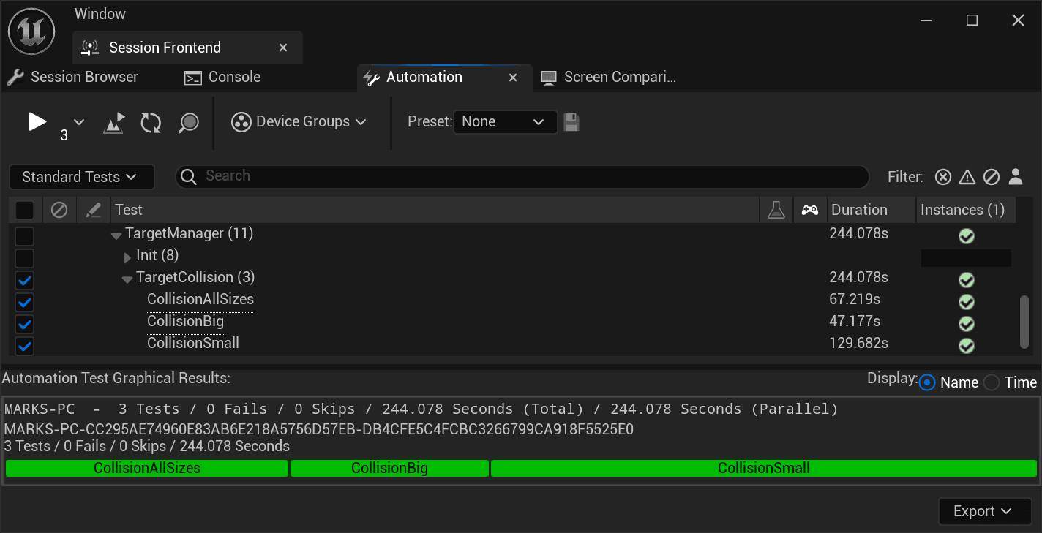Expand the Init (8) tree node
The height and width of the screenshot is (533, 1042).
click(127, 257)
